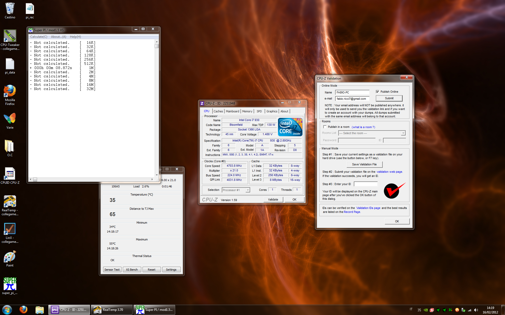
Task: Switch to the RealTemp 3.70 taskbar button
Action: [x=112, y=310]
